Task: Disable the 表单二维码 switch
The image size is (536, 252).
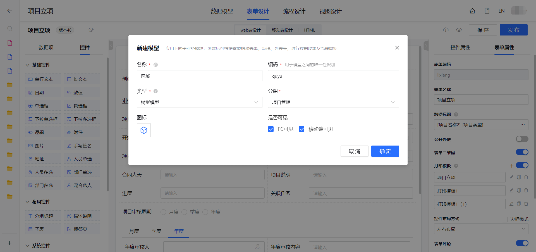Action: (522, 152)
